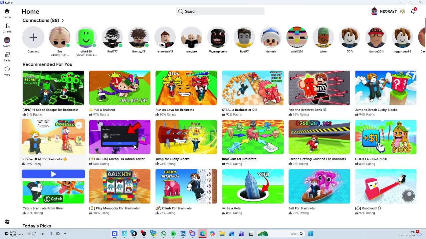Open ofir6850's green avatar
Viewport: 426px width, 239px height.
(86, 38)
